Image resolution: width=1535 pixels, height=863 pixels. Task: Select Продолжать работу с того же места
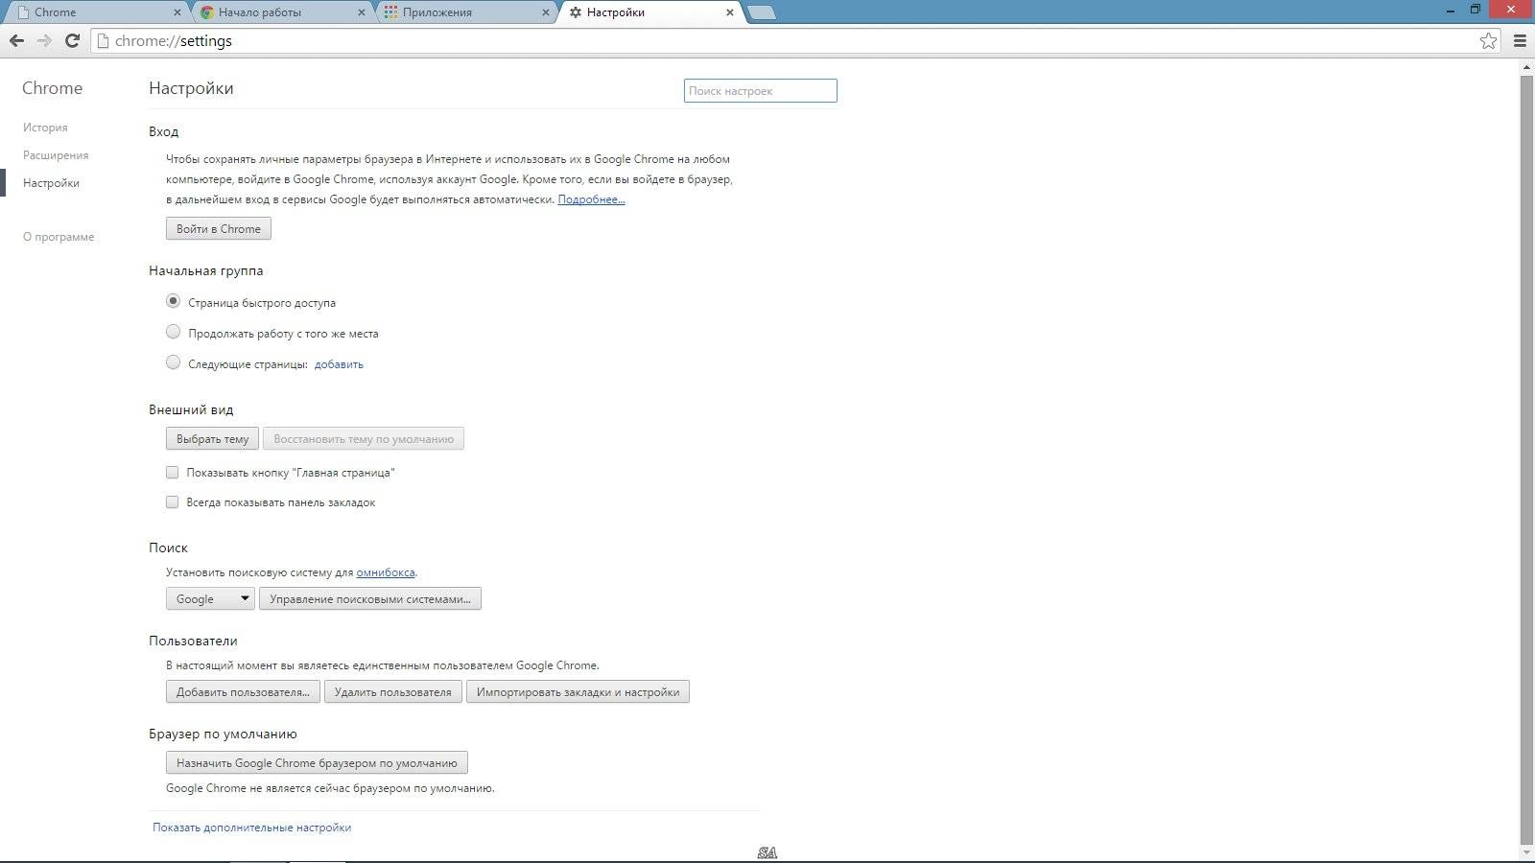tap(173, 332)
